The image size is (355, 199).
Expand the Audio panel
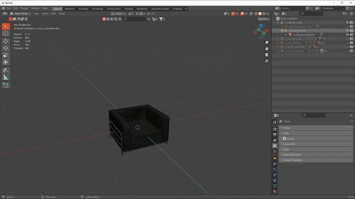pos(316,149)
